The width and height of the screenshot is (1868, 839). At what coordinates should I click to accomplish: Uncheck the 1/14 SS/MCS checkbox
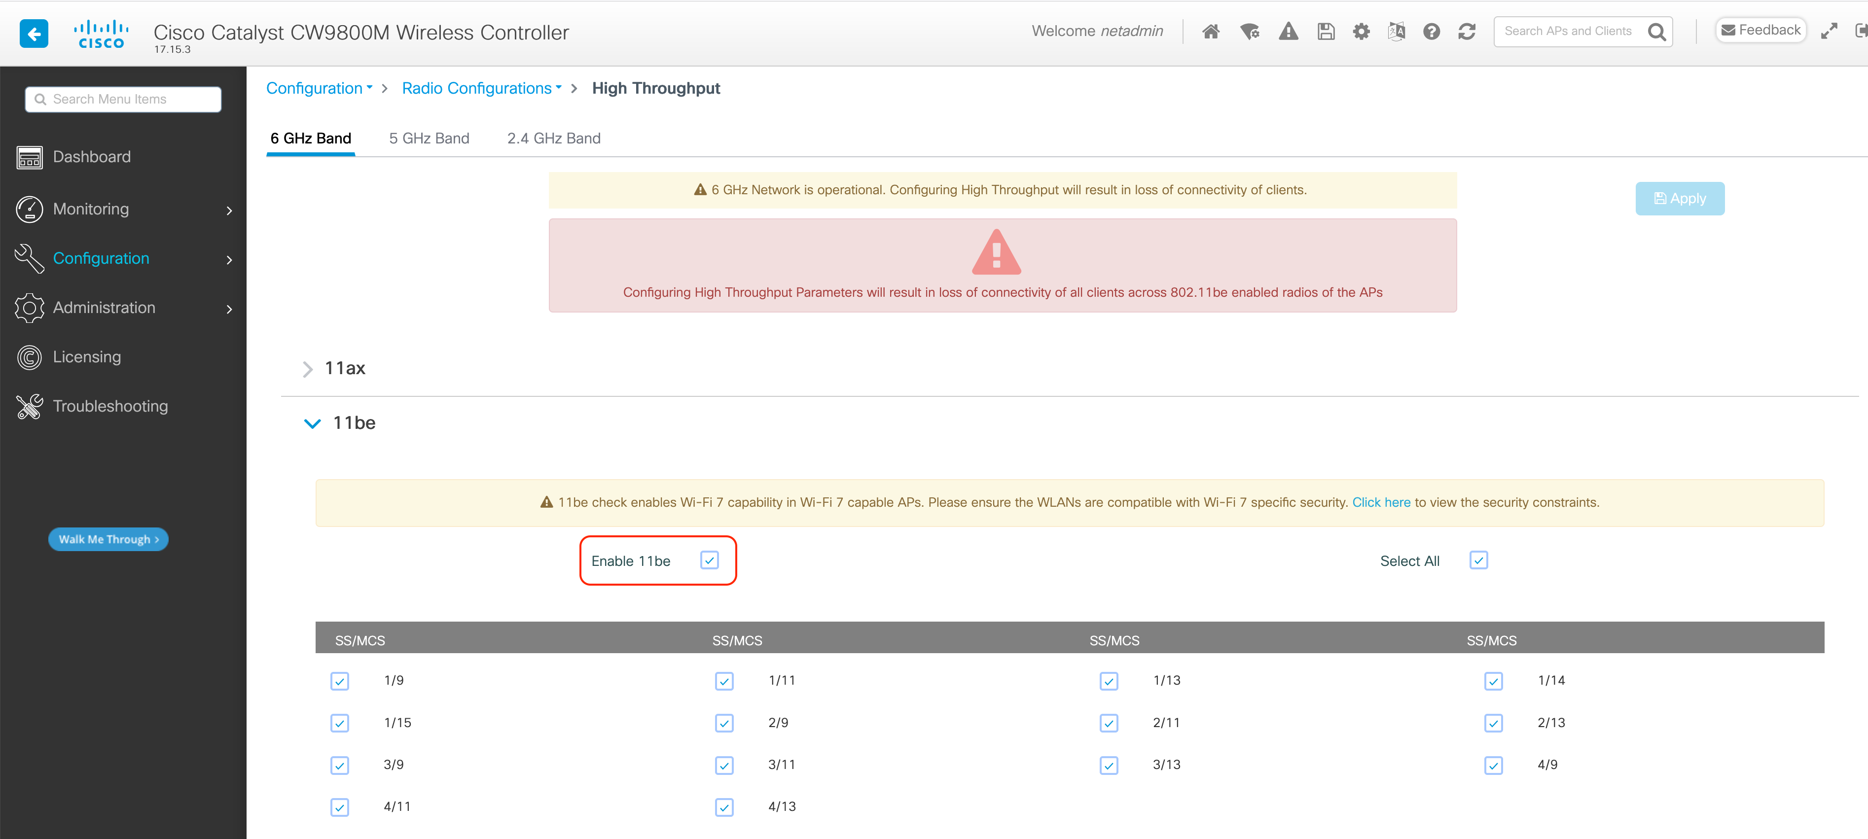pos(1493,681)
